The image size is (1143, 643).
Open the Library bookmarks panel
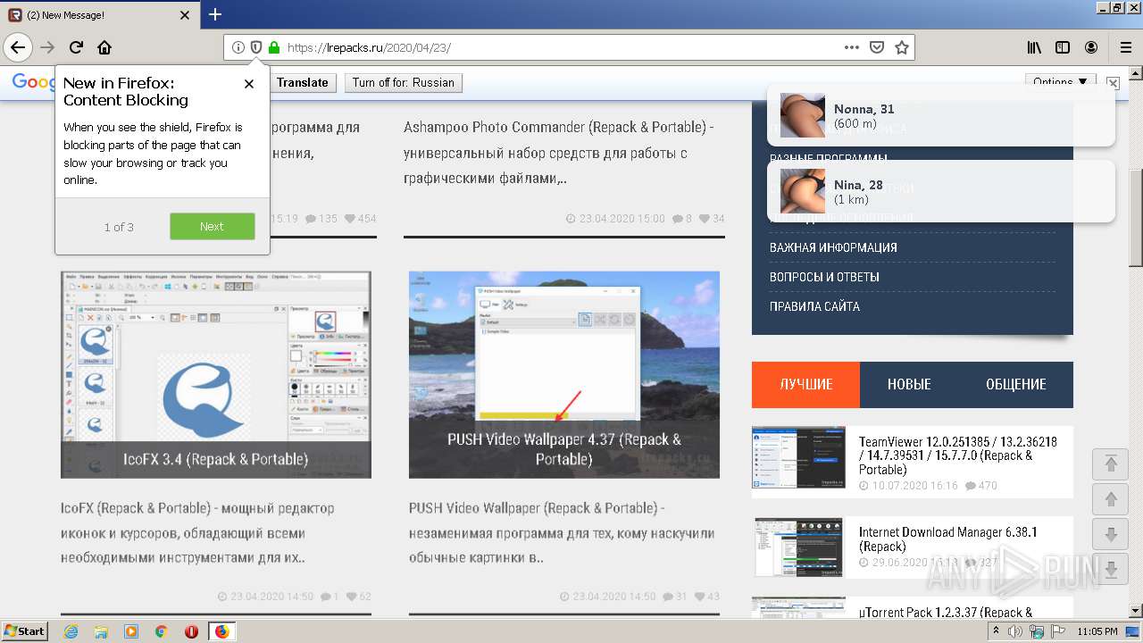pos(1033,47)
